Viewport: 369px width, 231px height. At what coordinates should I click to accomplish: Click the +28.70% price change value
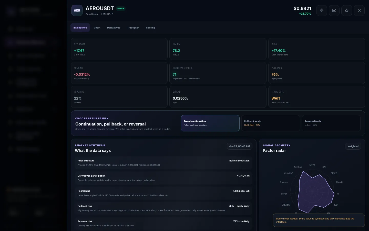pyautogui.click(x=305, y=14)
